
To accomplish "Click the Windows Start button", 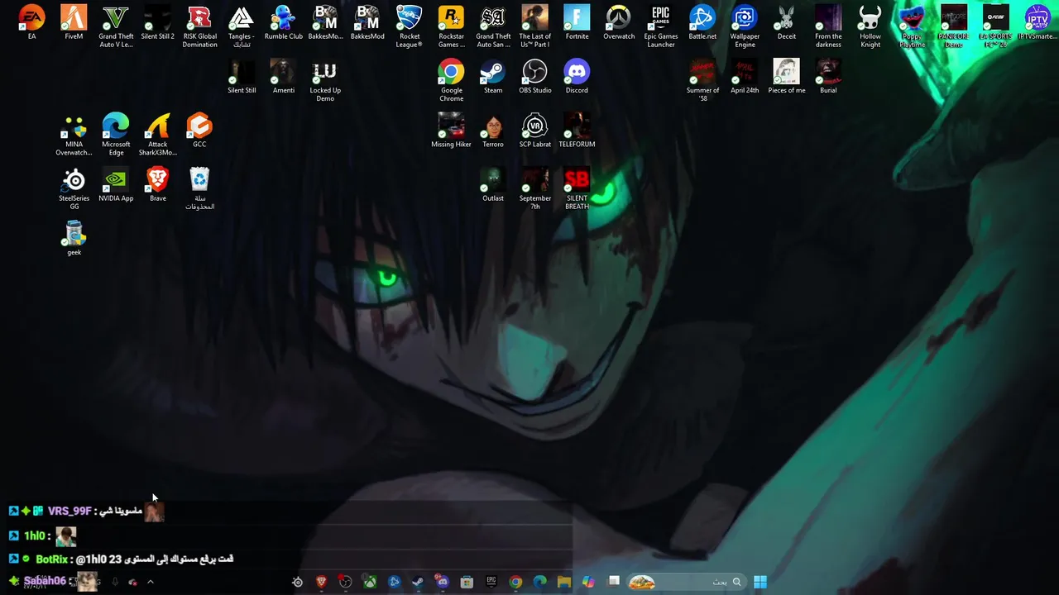I will 760,582.
